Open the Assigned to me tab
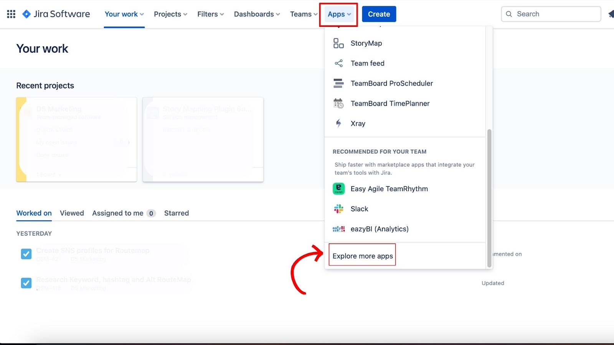This screenshot has height=345, width=614. (124, 213)
